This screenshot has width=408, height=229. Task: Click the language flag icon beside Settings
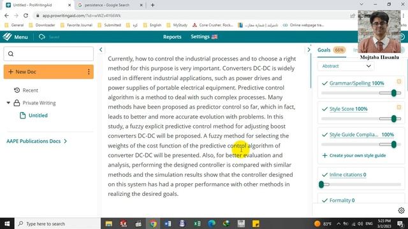click(214, 37)
